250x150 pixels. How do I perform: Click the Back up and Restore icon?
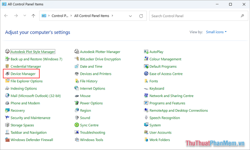(x=7, y=59)
